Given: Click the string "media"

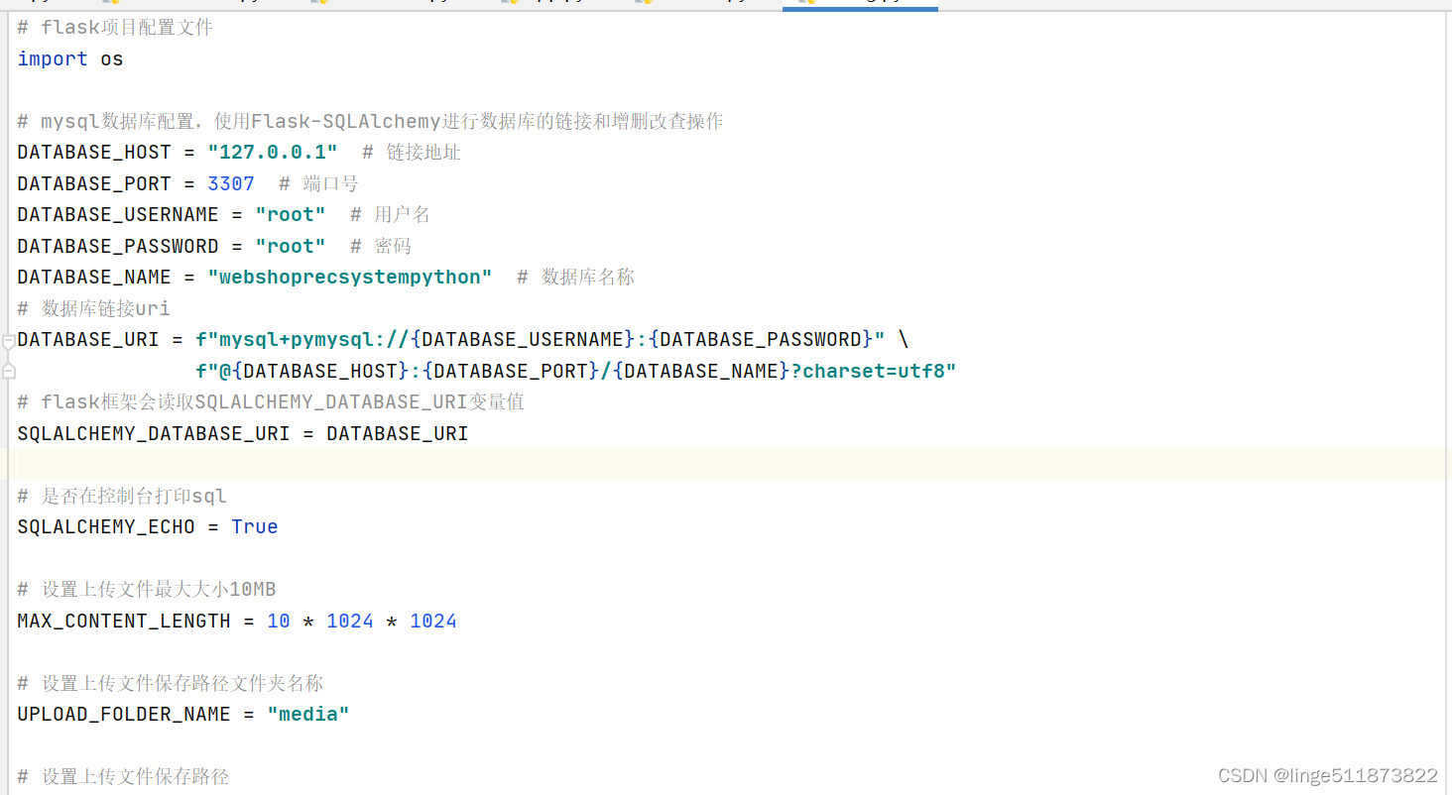Looking at the screenshot, I should [308, 714].
